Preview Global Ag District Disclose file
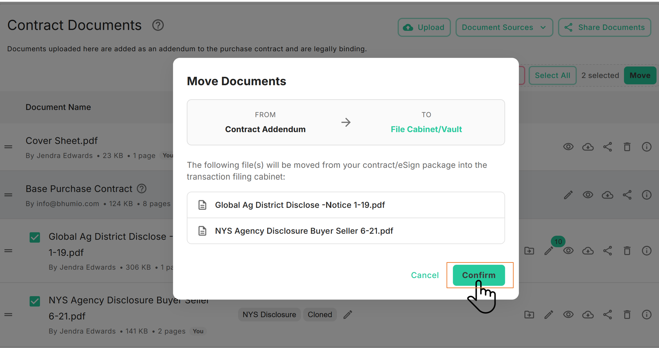659x348 pixels. pos(568,251)
